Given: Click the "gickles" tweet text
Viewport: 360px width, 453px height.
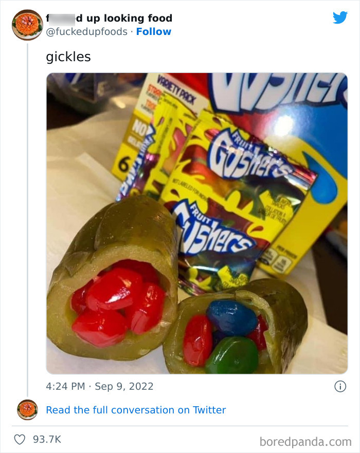Looking at the screenshot, I should 68,57.
